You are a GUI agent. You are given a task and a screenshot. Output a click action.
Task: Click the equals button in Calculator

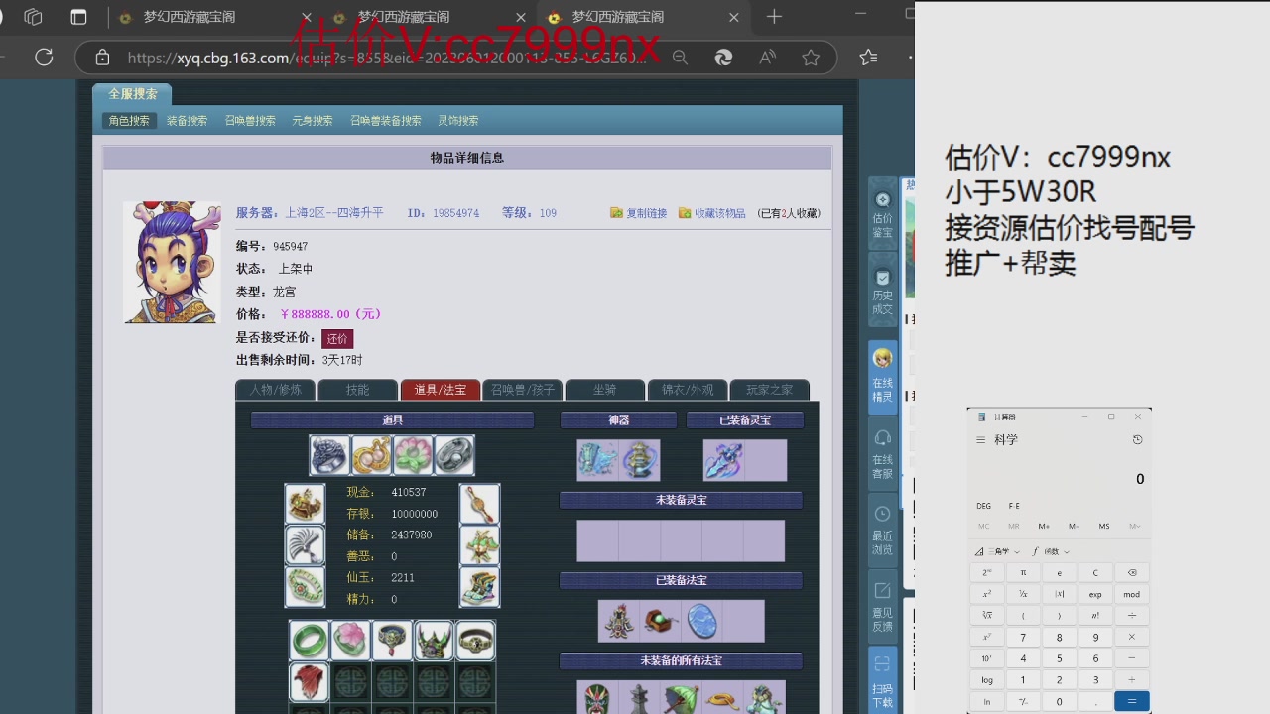pyautogui.click(x=1132, y=701)
